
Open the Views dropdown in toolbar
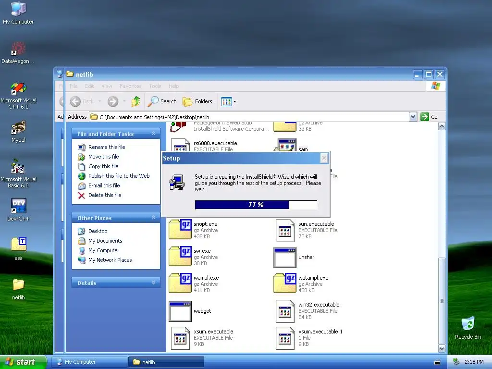tap(228, 101)
